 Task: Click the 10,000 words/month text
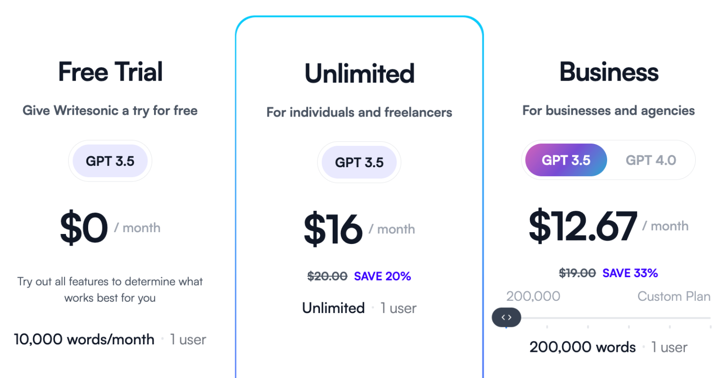[x=84, y=340]
